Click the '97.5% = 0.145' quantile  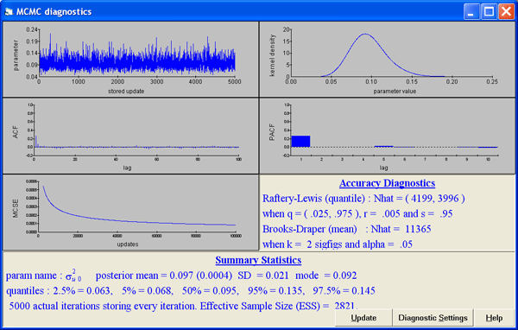tap(344, 291)
